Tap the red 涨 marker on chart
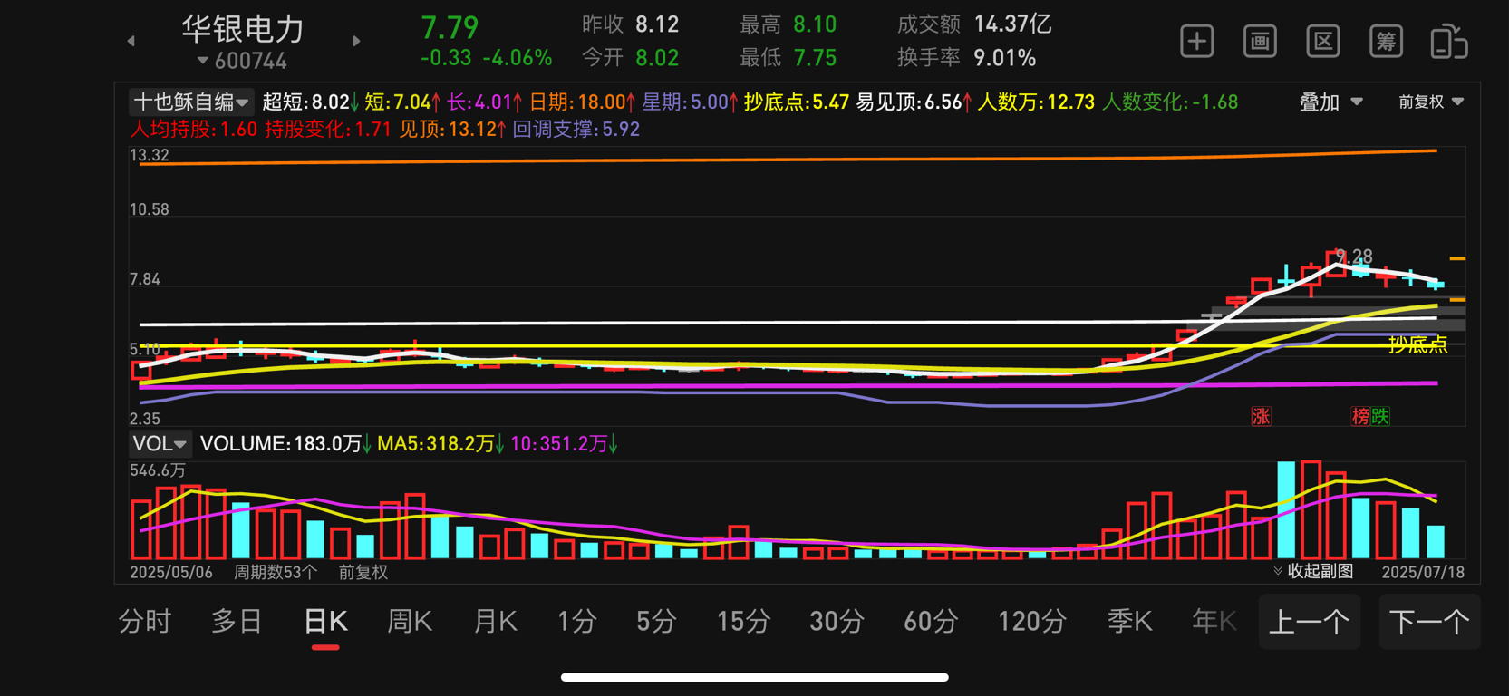1509x697 pixels. [1261, 416]
